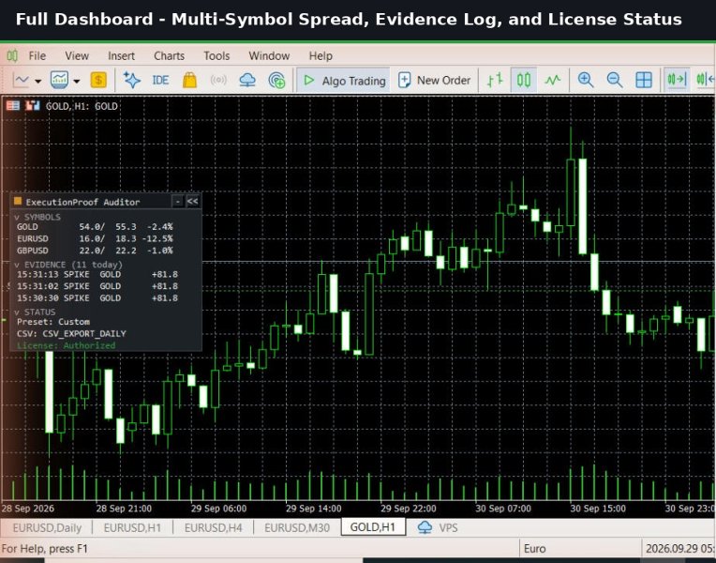Select the 15:31:02 SPIKE evidence entry
Image resolution: width=716 pixels, height=563 pixels.
97,286
